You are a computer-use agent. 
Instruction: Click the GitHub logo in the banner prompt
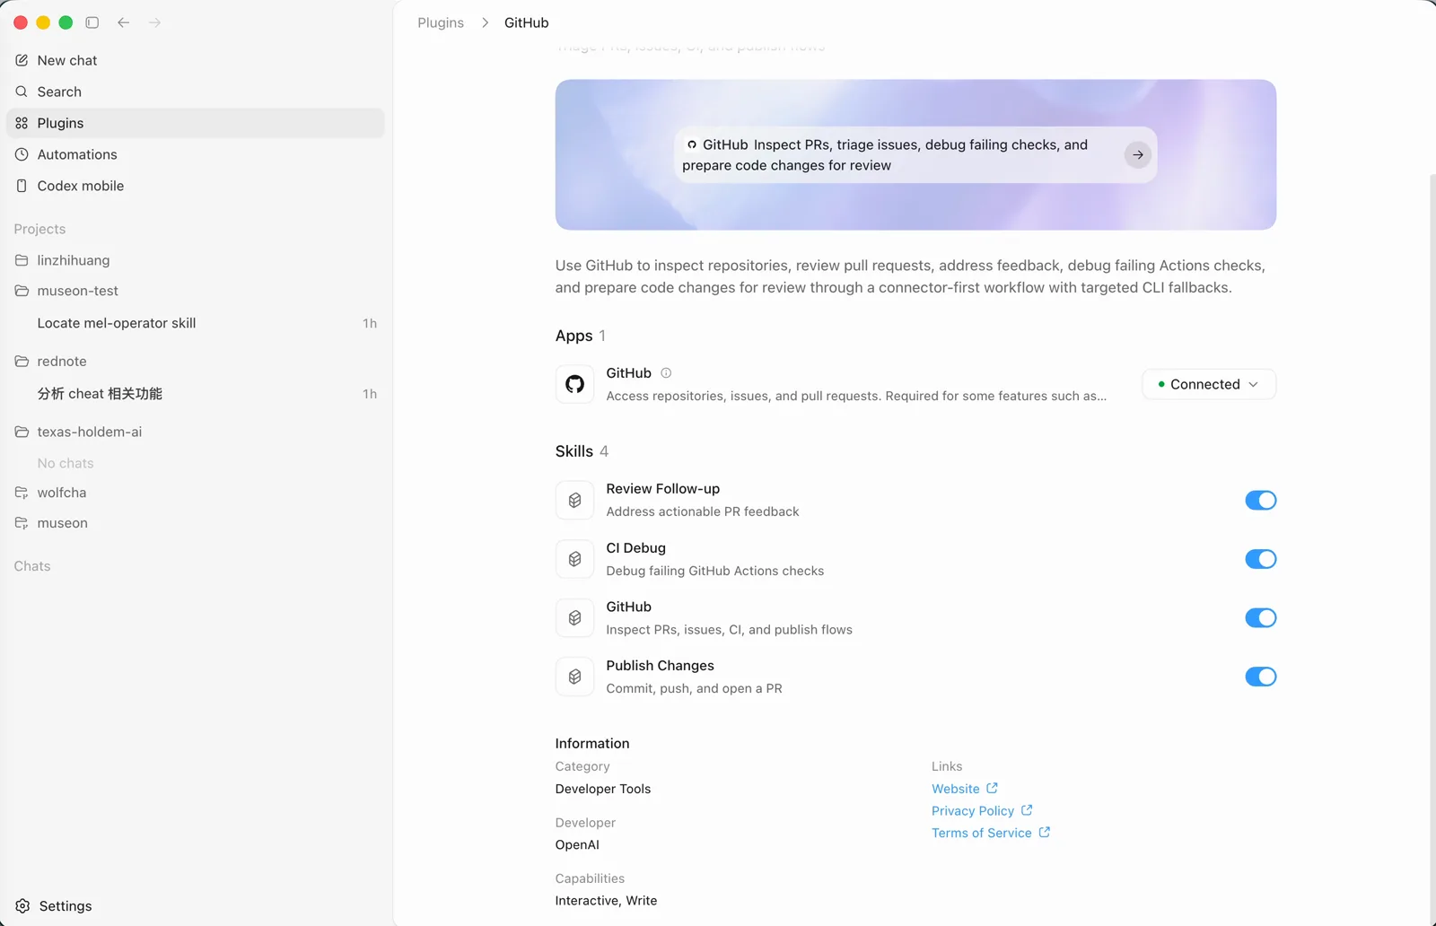(692, 144)
